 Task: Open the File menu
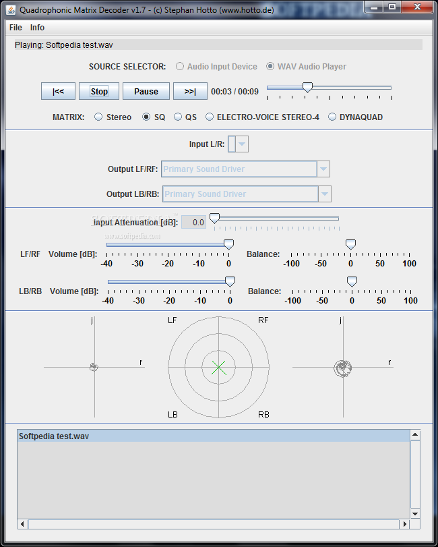point(15,28)
